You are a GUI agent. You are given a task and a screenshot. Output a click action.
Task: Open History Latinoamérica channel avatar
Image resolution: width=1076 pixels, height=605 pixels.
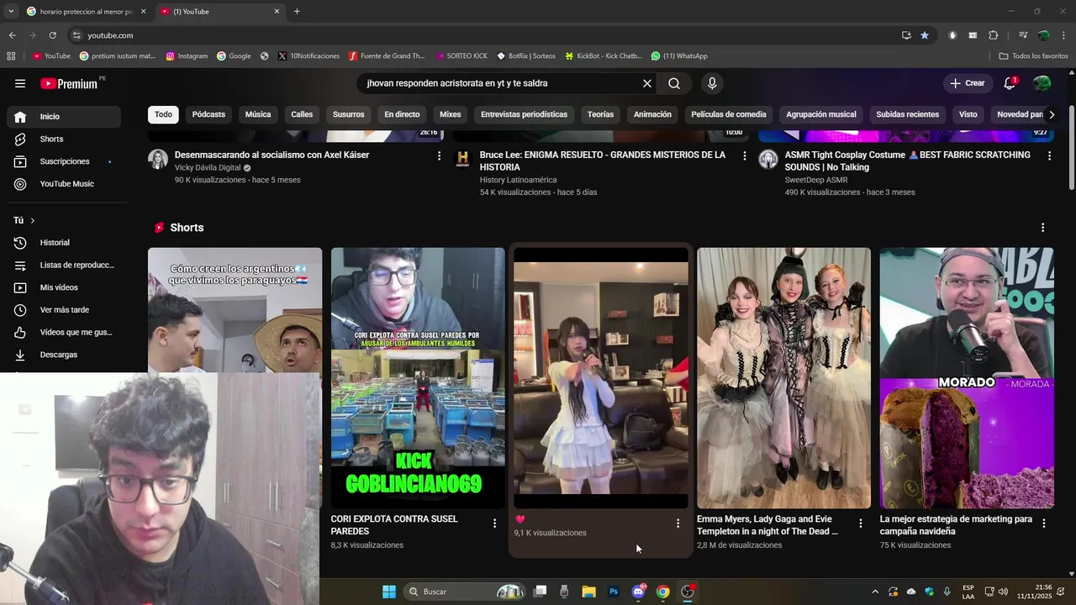point(462,160)
